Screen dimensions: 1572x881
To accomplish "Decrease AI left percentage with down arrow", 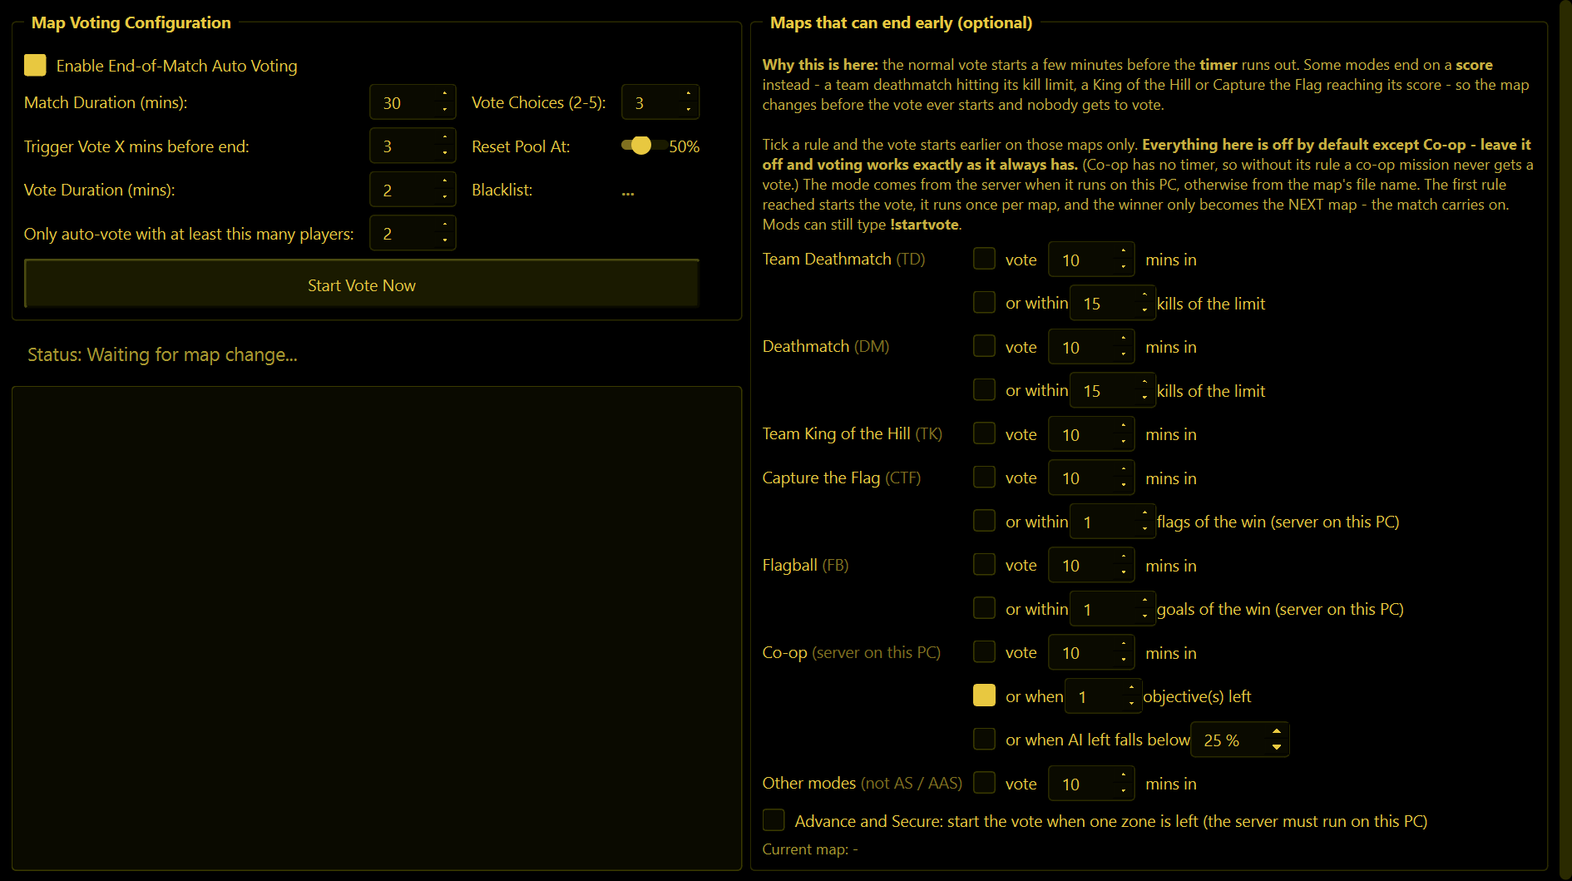I will 1277,748.
